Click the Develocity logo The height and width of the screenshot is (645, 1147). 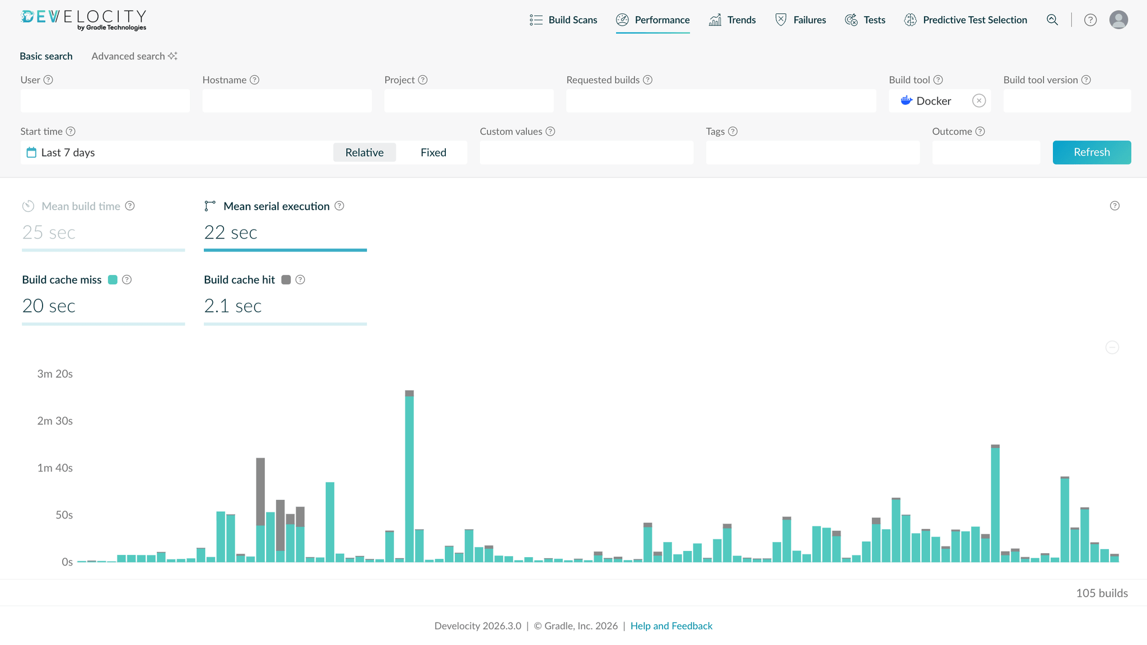(x=83, y=20)
